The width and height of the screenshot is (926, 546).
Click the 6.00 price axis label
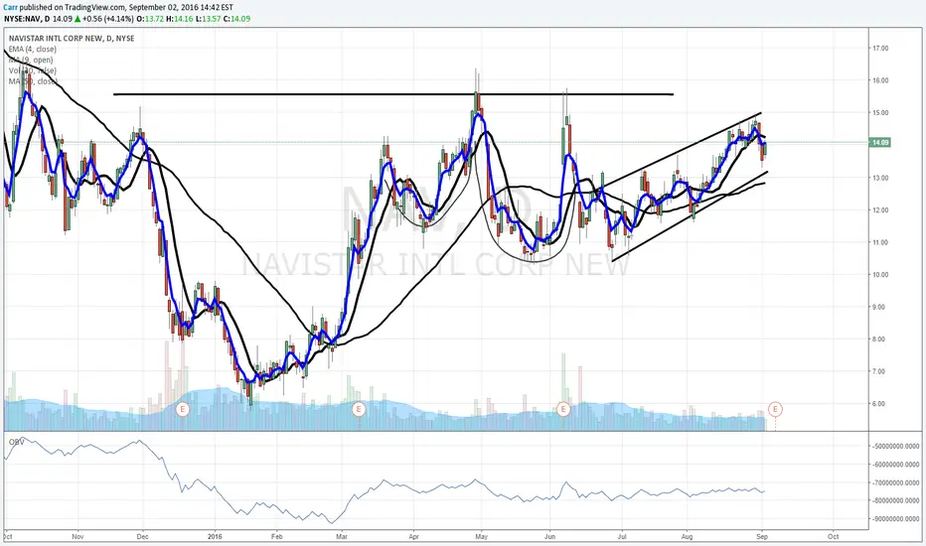tap(880, 404)
